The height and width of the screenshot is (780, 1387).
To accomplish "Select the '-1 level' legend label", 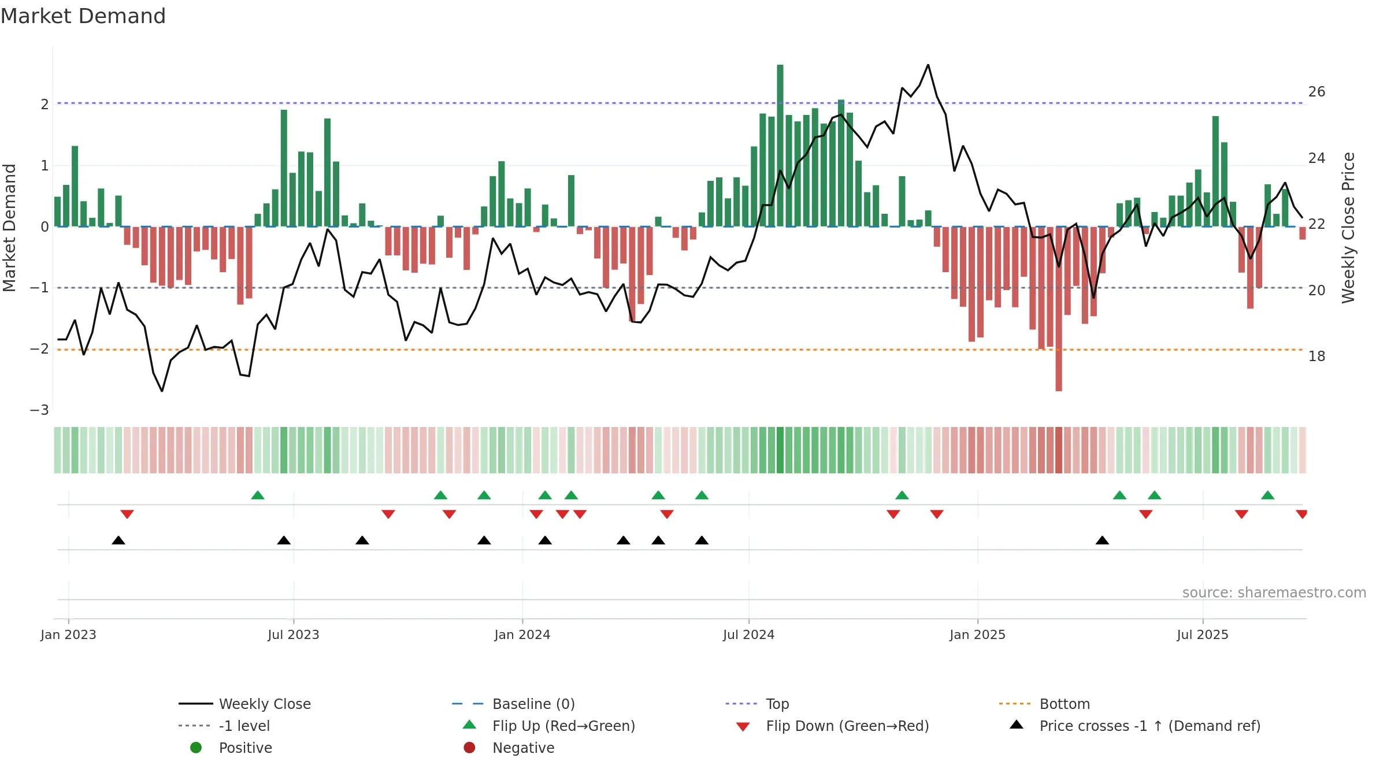I will tap(244, 726).
